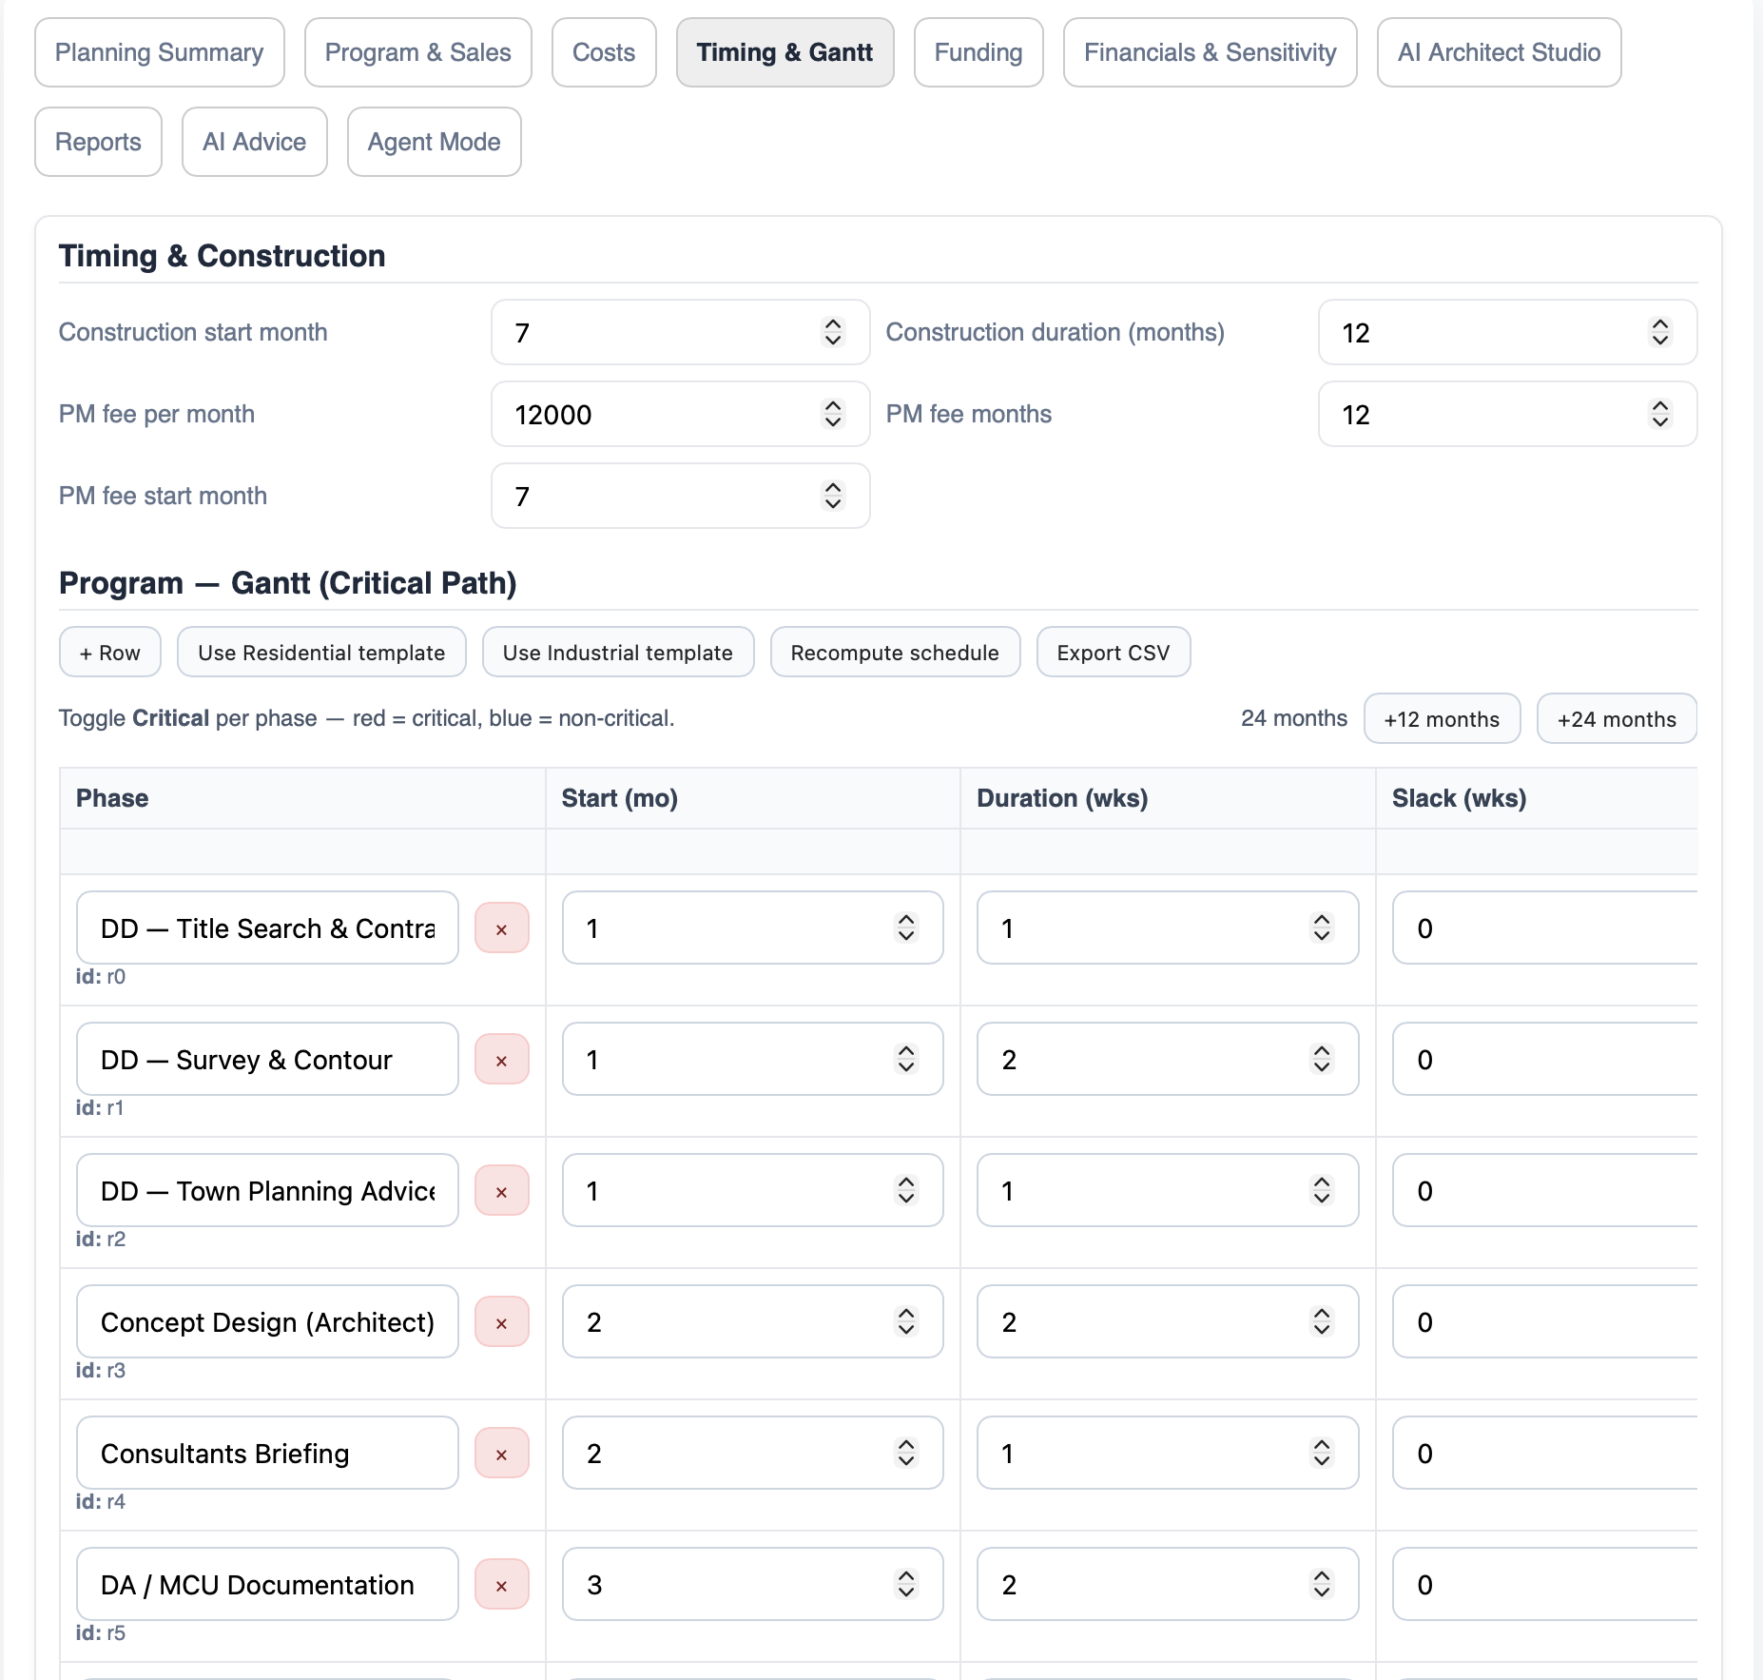The height and width of the screenshot is (1680, 1763).
Task: Delete the DD — Title Search row
Action: pyautogui.click(x=502, y=928)
